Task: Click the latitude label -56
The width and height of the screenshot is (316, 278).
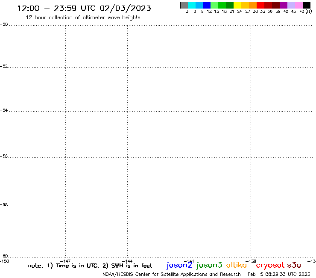Action: click(4, 156)
